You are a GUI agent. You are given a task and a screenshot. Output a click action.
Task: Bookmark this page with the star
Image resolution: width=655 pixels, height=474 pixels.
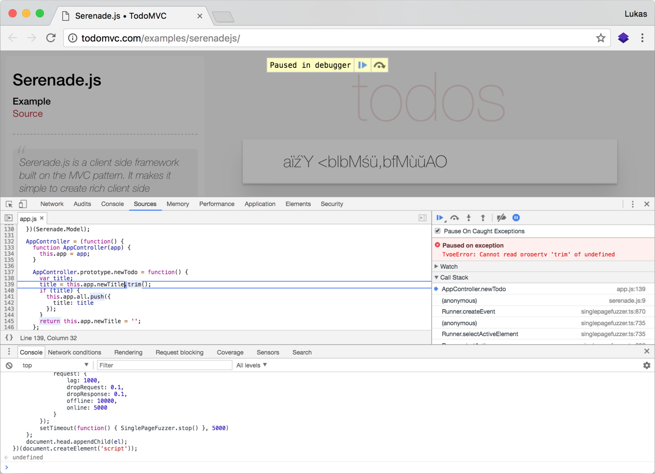click(601, 38)
